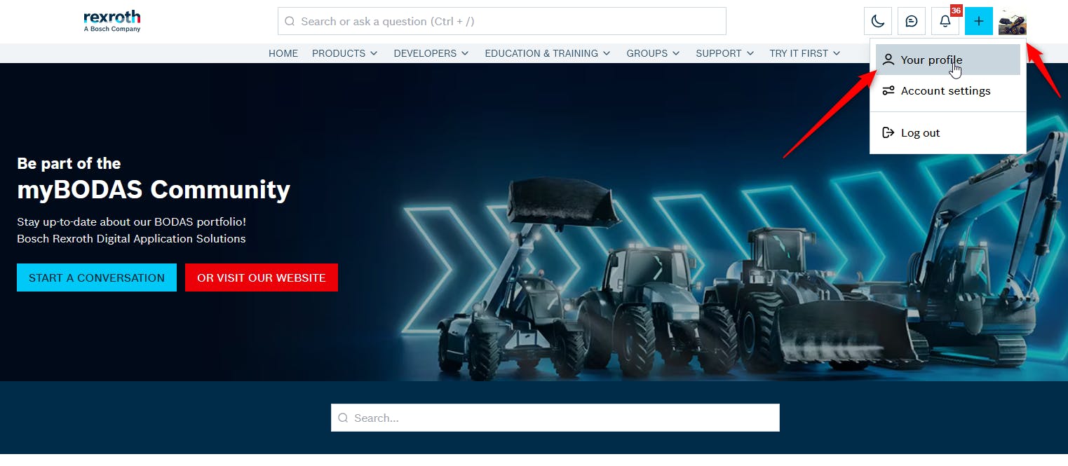
Task: Expand the GROUPS dropdown menu
Action: [653, 53]
